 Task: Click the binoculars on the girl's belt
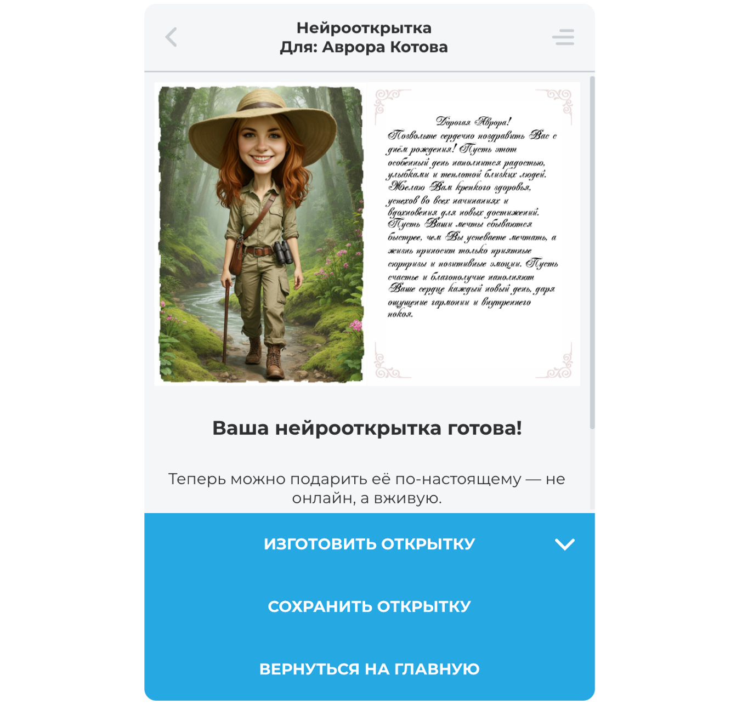[284, 253]
